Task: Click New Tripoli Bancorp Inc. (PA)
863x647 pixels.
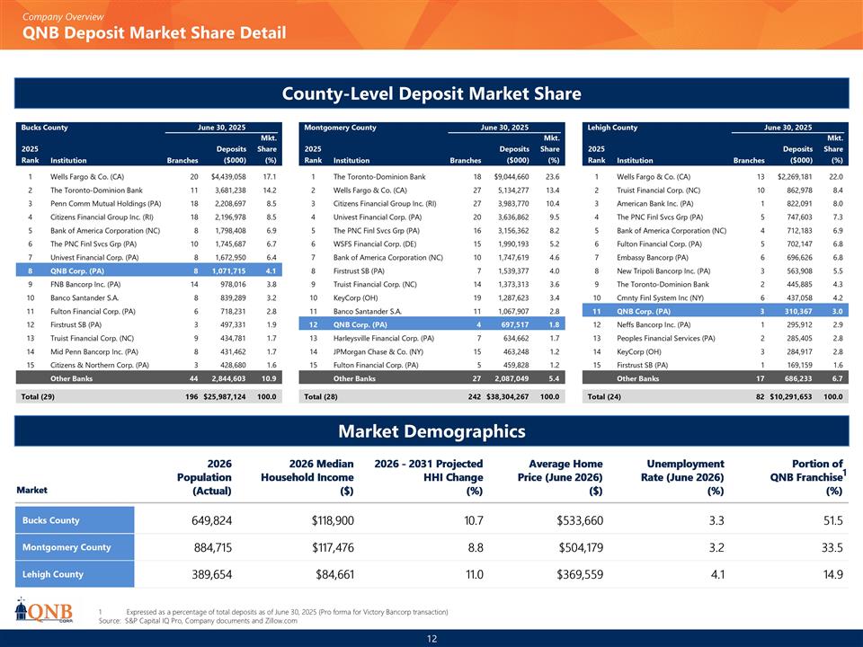Action: click(663, 270)
